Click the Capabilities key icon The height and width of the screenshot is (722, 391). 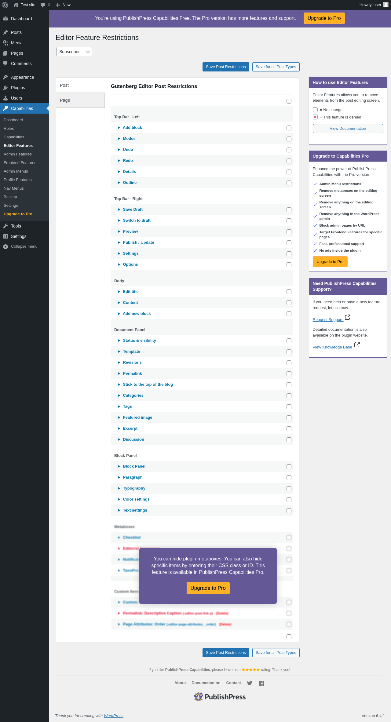pyautogui.click(x=5, y=108)
